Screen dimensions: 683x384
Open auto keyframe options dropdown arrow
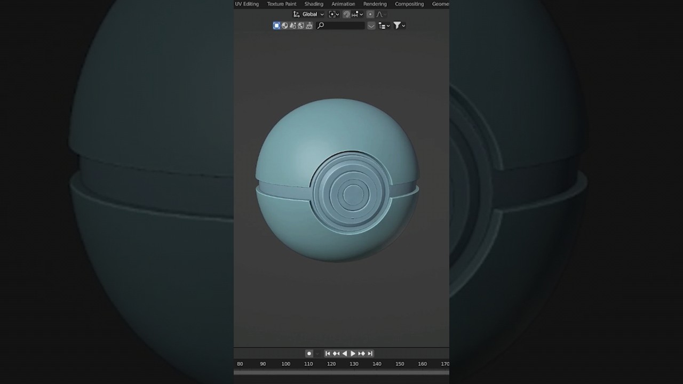(317, 354)
